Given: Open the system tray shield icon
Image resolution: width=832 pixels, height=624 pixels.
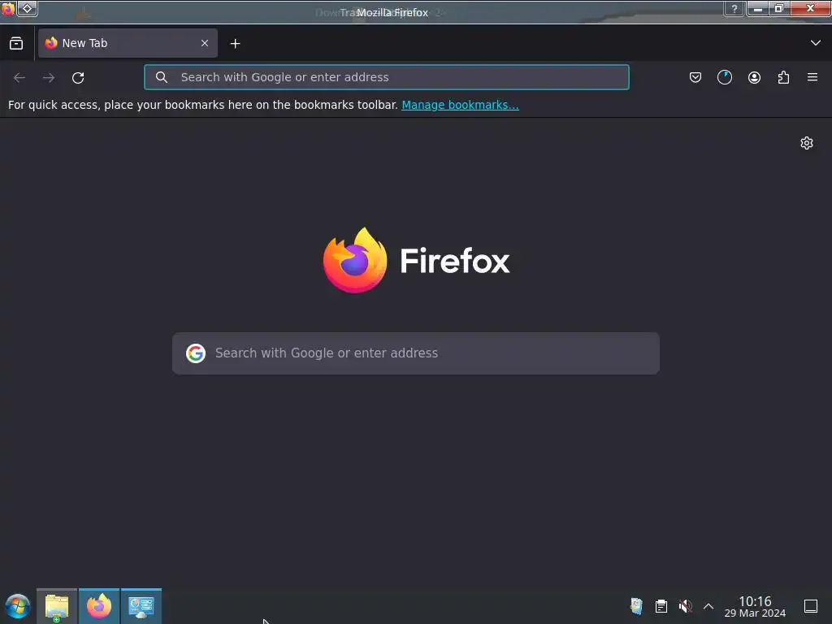Looking at the screenshot, I should click(x=636, y=606).
